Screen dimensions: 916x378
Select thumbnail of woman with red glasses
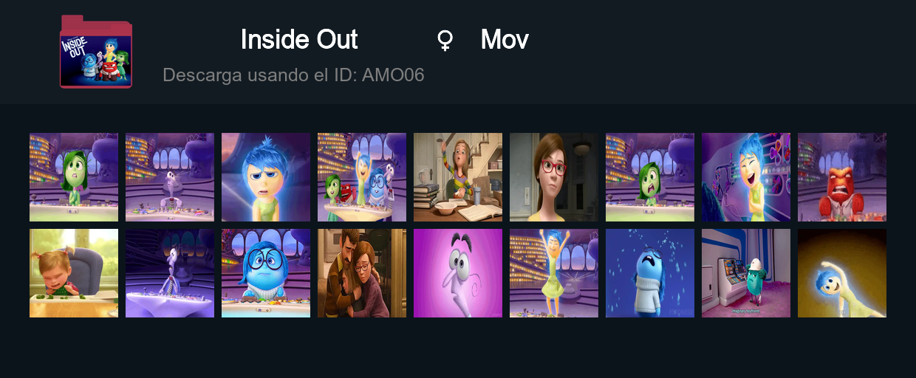click(x=554, y=177)
